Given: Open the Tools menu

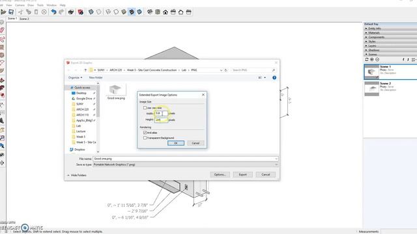Looking at the screenshot, I should point(40,5).
